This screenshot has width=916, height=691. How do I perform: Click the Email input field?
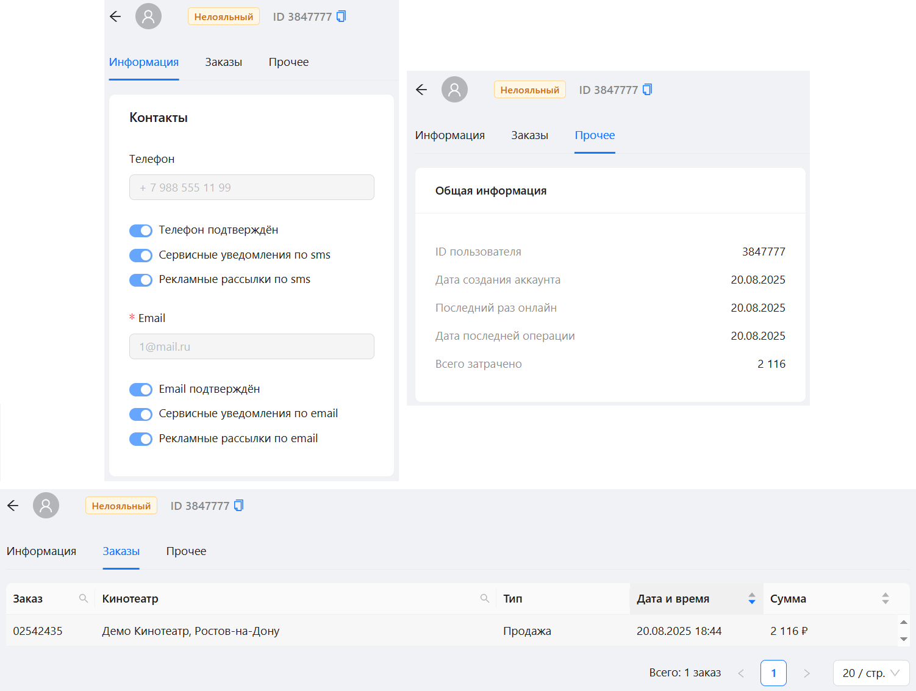[x=252, y=346]
